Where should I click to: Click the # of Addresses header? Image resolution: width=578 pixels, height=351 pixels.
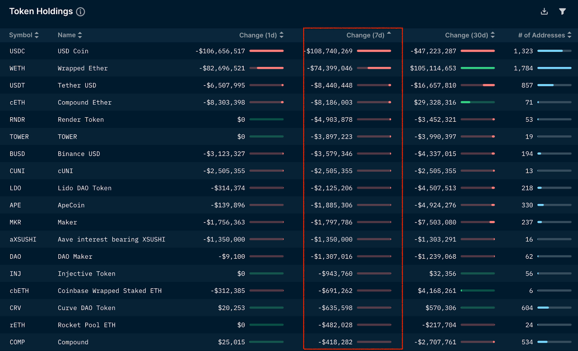click(x=542, y=35)
